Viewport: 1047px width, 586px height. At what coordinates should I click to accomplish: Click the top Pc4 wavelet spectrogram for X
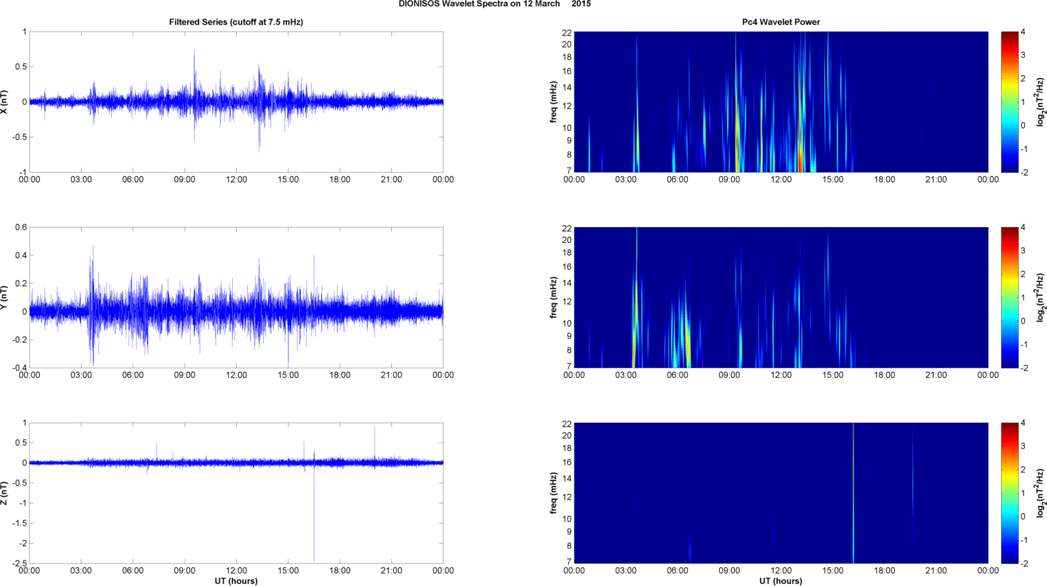pos(781,102)
